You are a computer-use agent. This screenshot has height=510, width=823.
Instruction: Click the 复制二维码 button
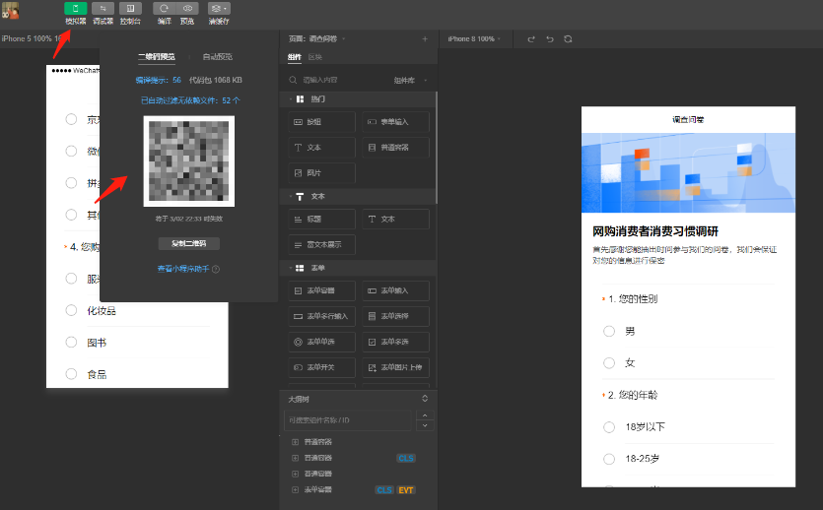(x=189, y=243)
